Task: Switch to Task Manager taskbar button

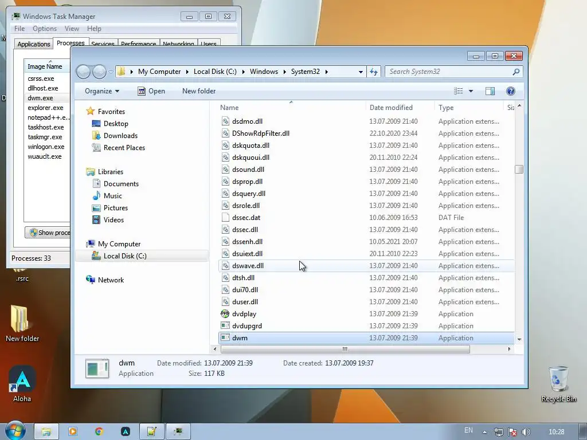Action: pos(178,432)
